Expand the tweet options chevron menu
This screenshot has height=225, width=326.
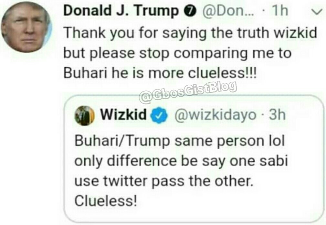318,12
